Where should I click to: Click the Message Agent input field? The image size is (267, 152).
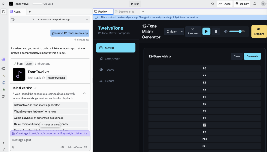pyautogui.click(x=50, y=140)
